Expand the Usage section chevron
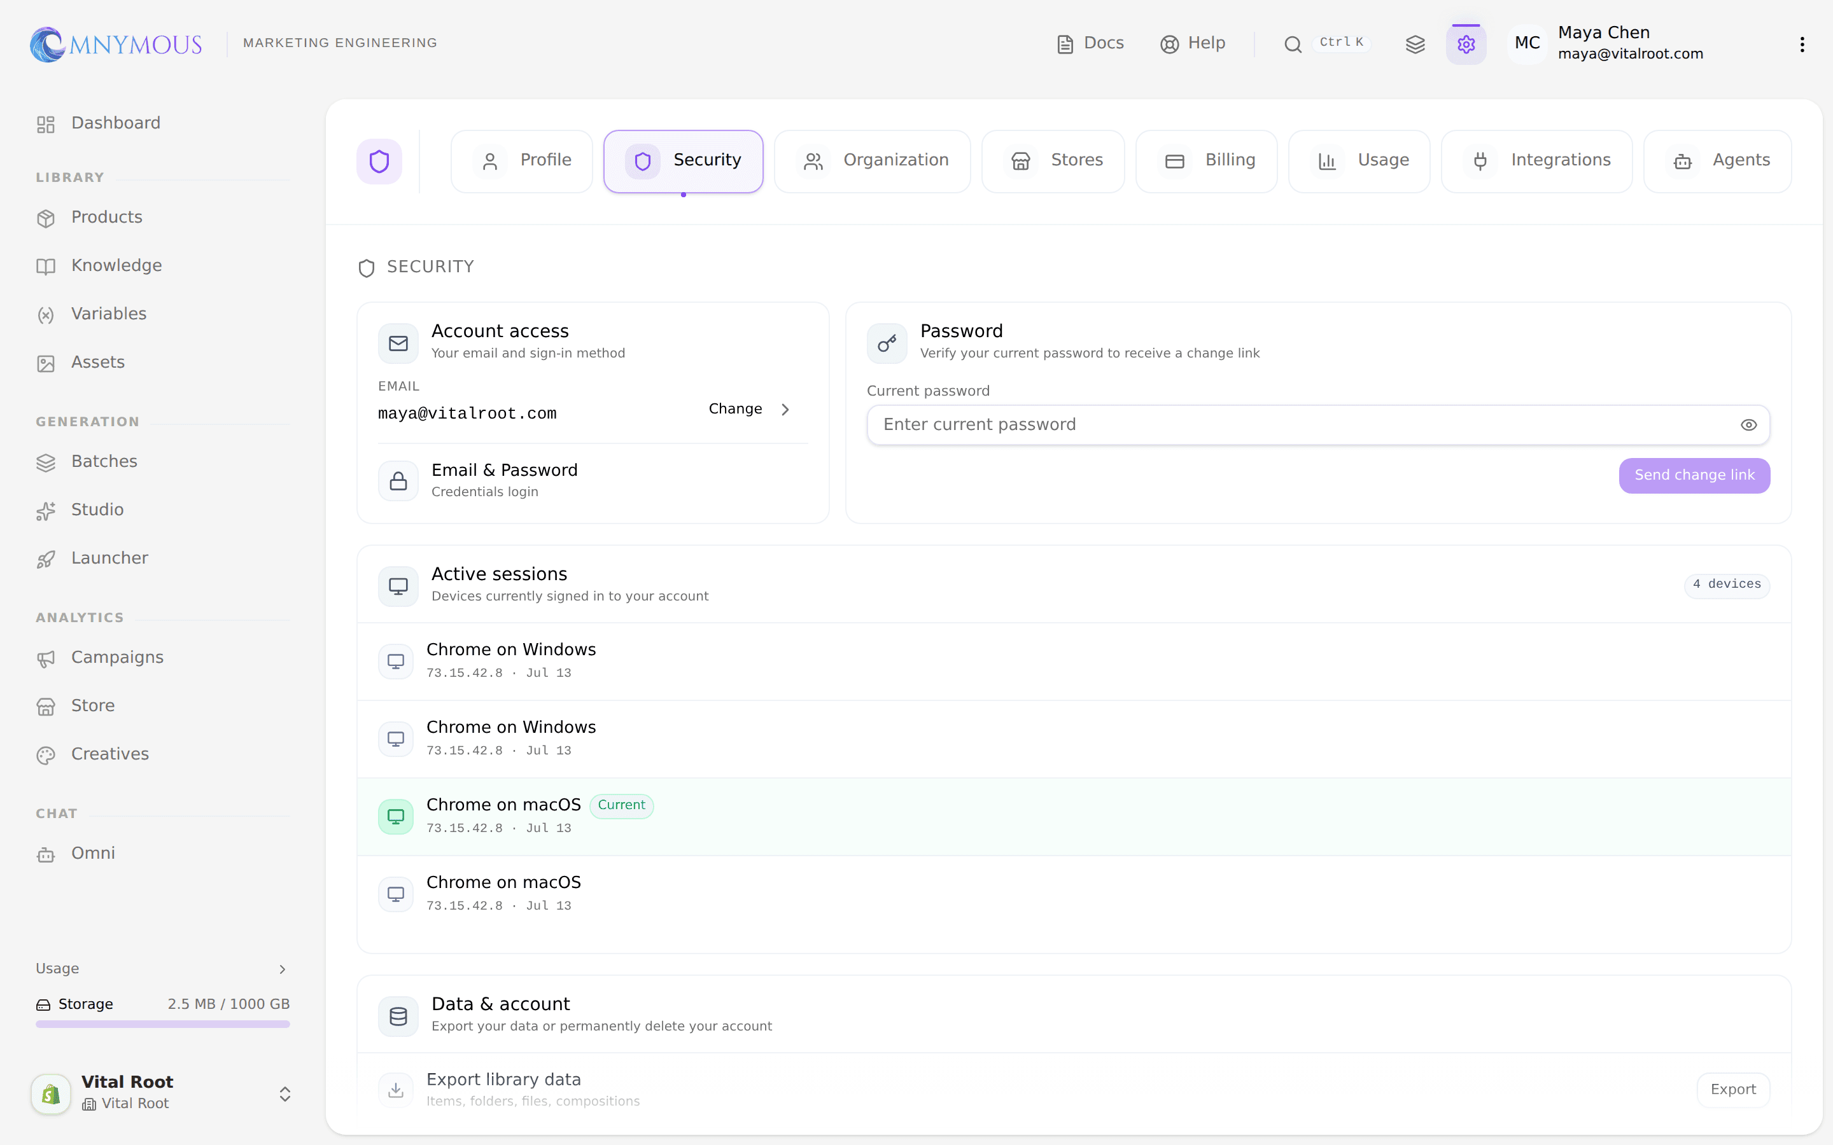The image size is (1833, 1145). tap(282, 969)
